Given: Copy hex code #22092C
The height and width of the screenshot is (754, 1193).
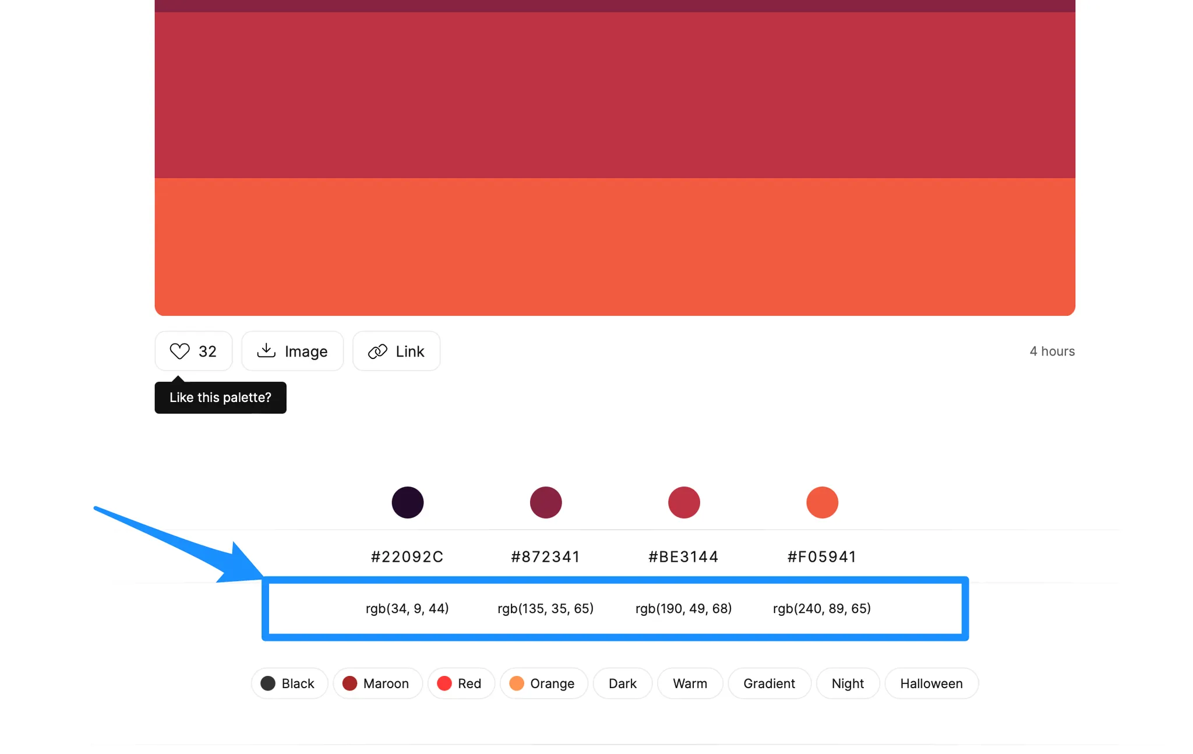Looking at the screenshot, I should (x=407, y=556).
